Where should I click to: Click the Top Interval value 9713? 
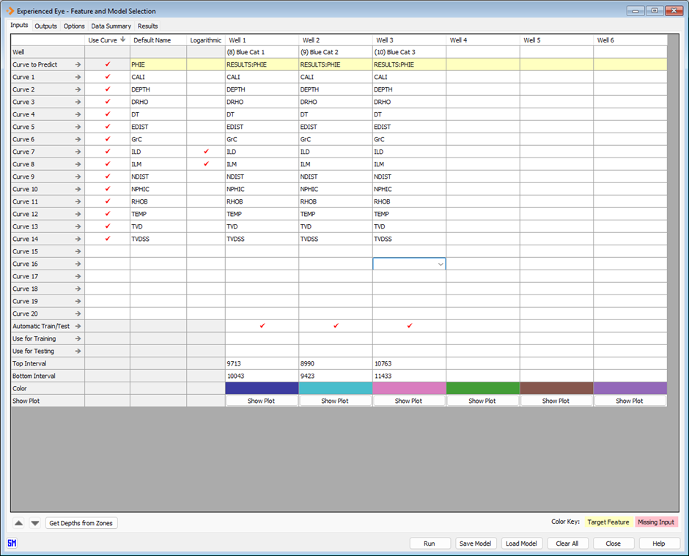(262, 363)
